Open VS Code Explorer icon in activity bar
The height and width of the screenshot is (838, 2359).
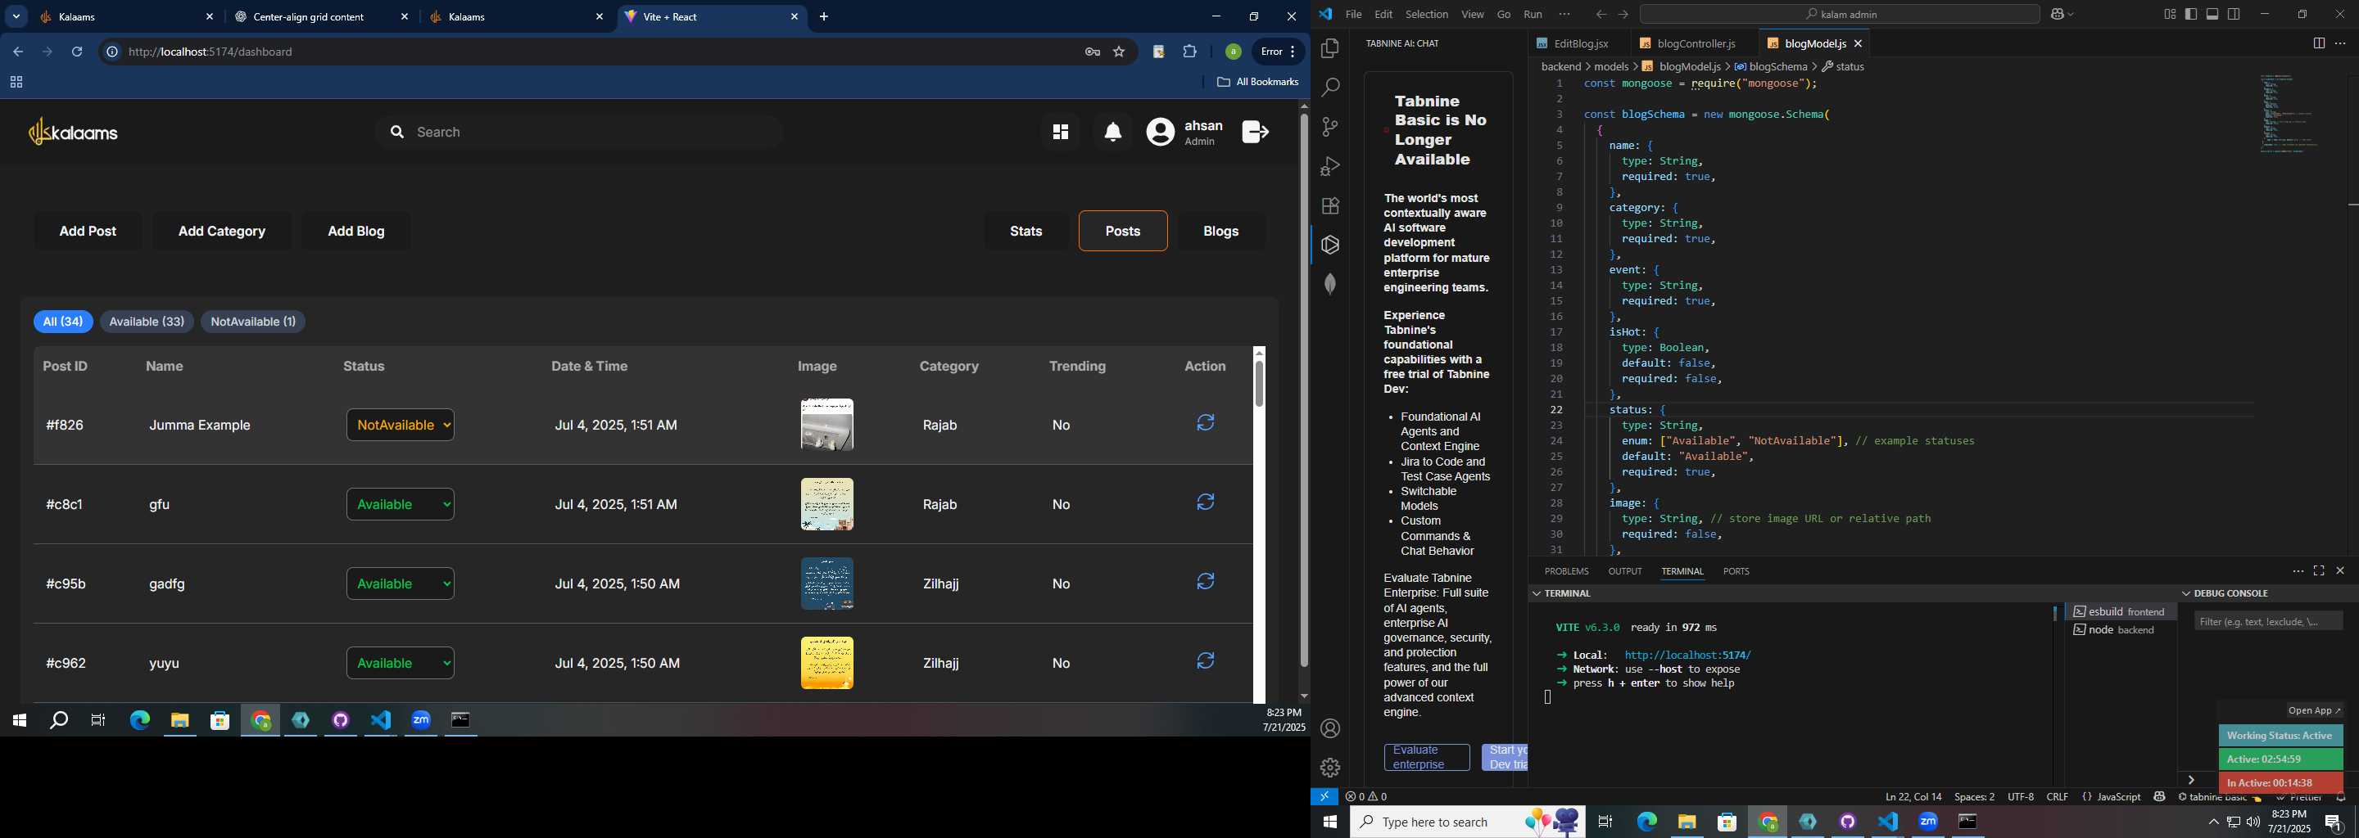[1329, 48]
